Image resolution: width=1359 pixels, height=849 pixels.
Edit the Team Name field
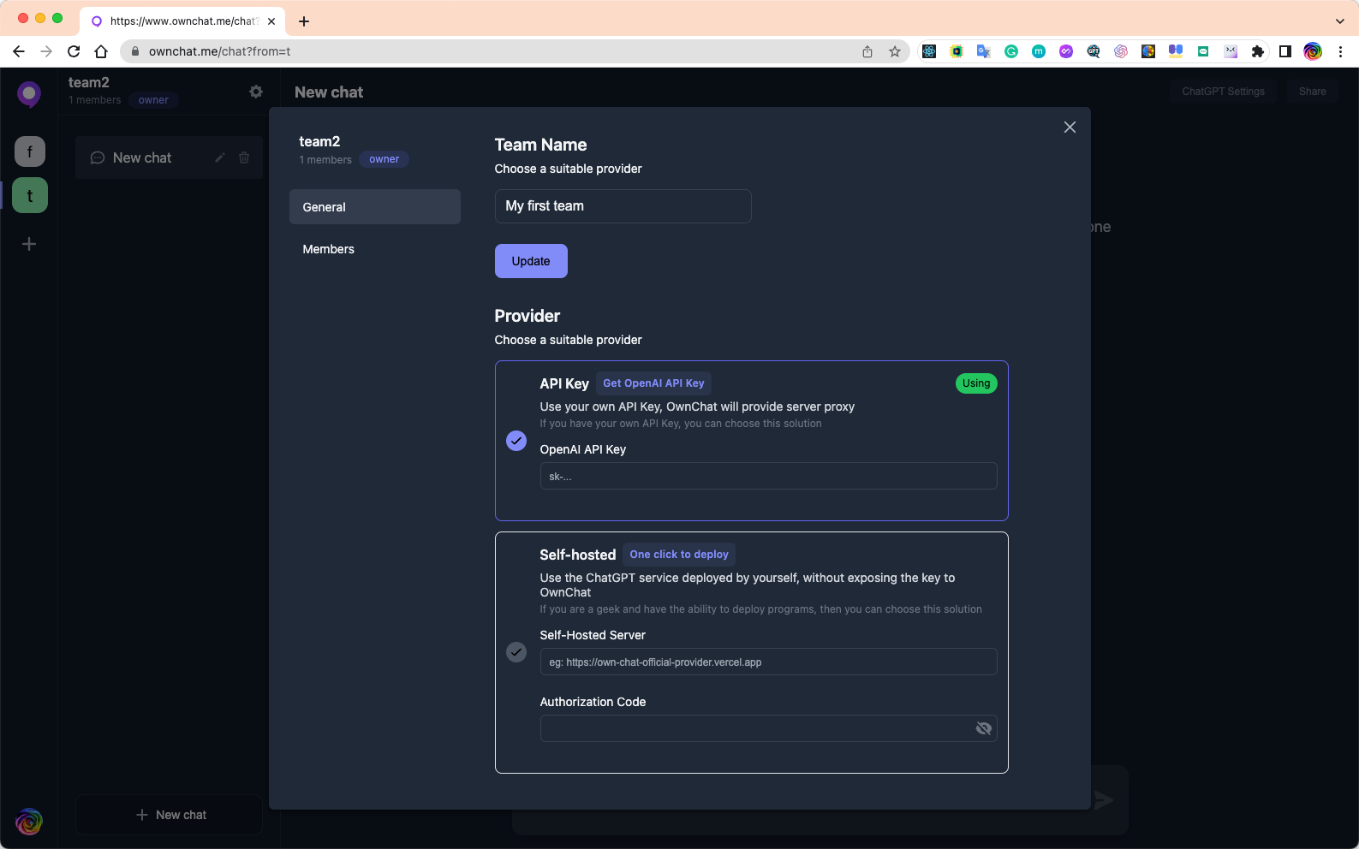click(623, 206)
